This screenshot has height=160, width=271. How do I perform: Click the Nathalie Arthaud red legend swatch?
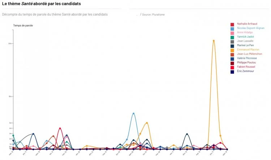232,25
